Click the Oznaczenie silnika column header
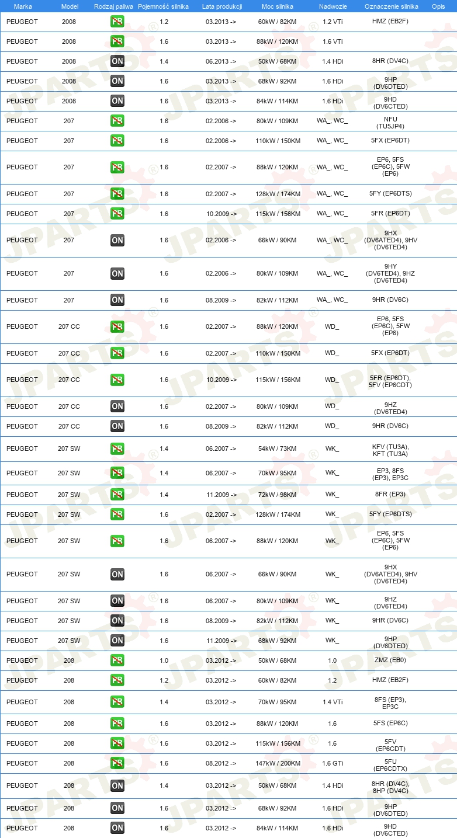 (x=392, y=6)
